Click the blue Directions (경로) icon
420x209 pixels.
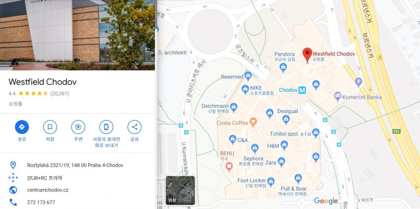(x=22, y=127)
